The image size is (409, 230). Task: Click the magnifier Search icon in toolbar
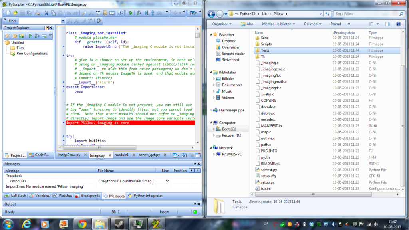click(84, 13)
